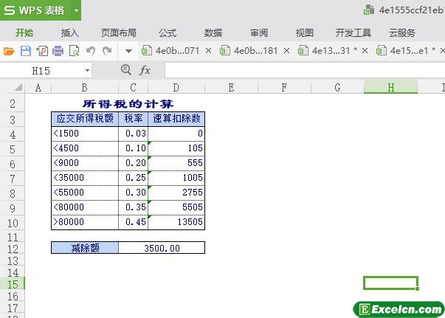Select the 页面布局 ribbon tab

click(x=119, y=32)
